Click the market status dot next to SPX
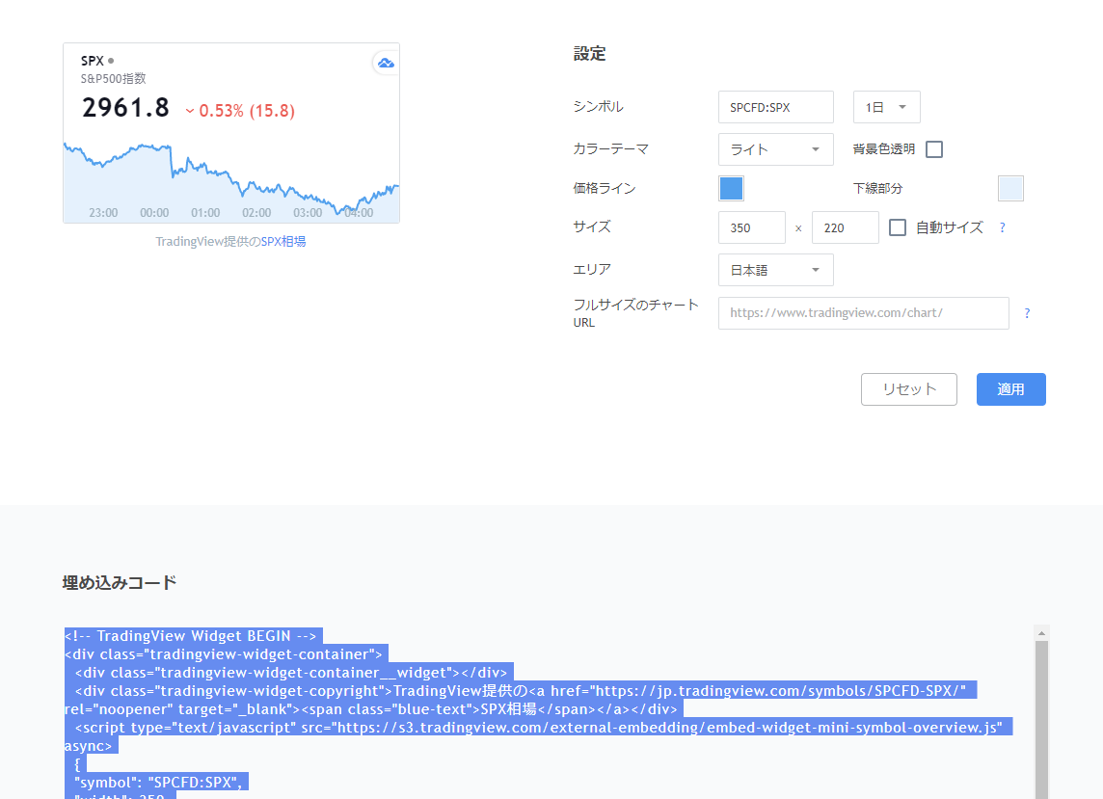This screenshot has height=799, width=1103. tap(111, 61)
